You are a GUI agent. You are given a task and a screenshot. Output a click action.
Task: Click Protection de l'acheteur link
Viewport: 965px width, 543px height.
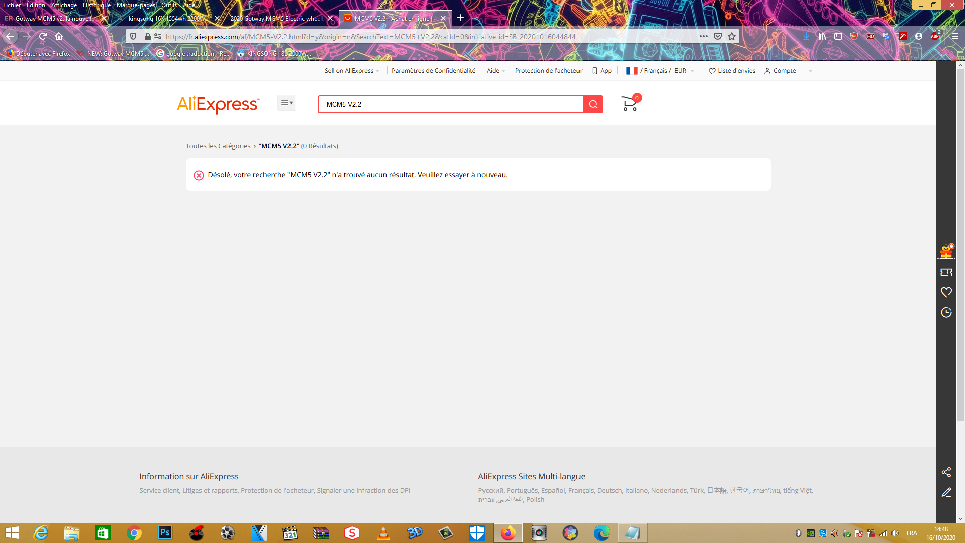click(x=548, y=71)
